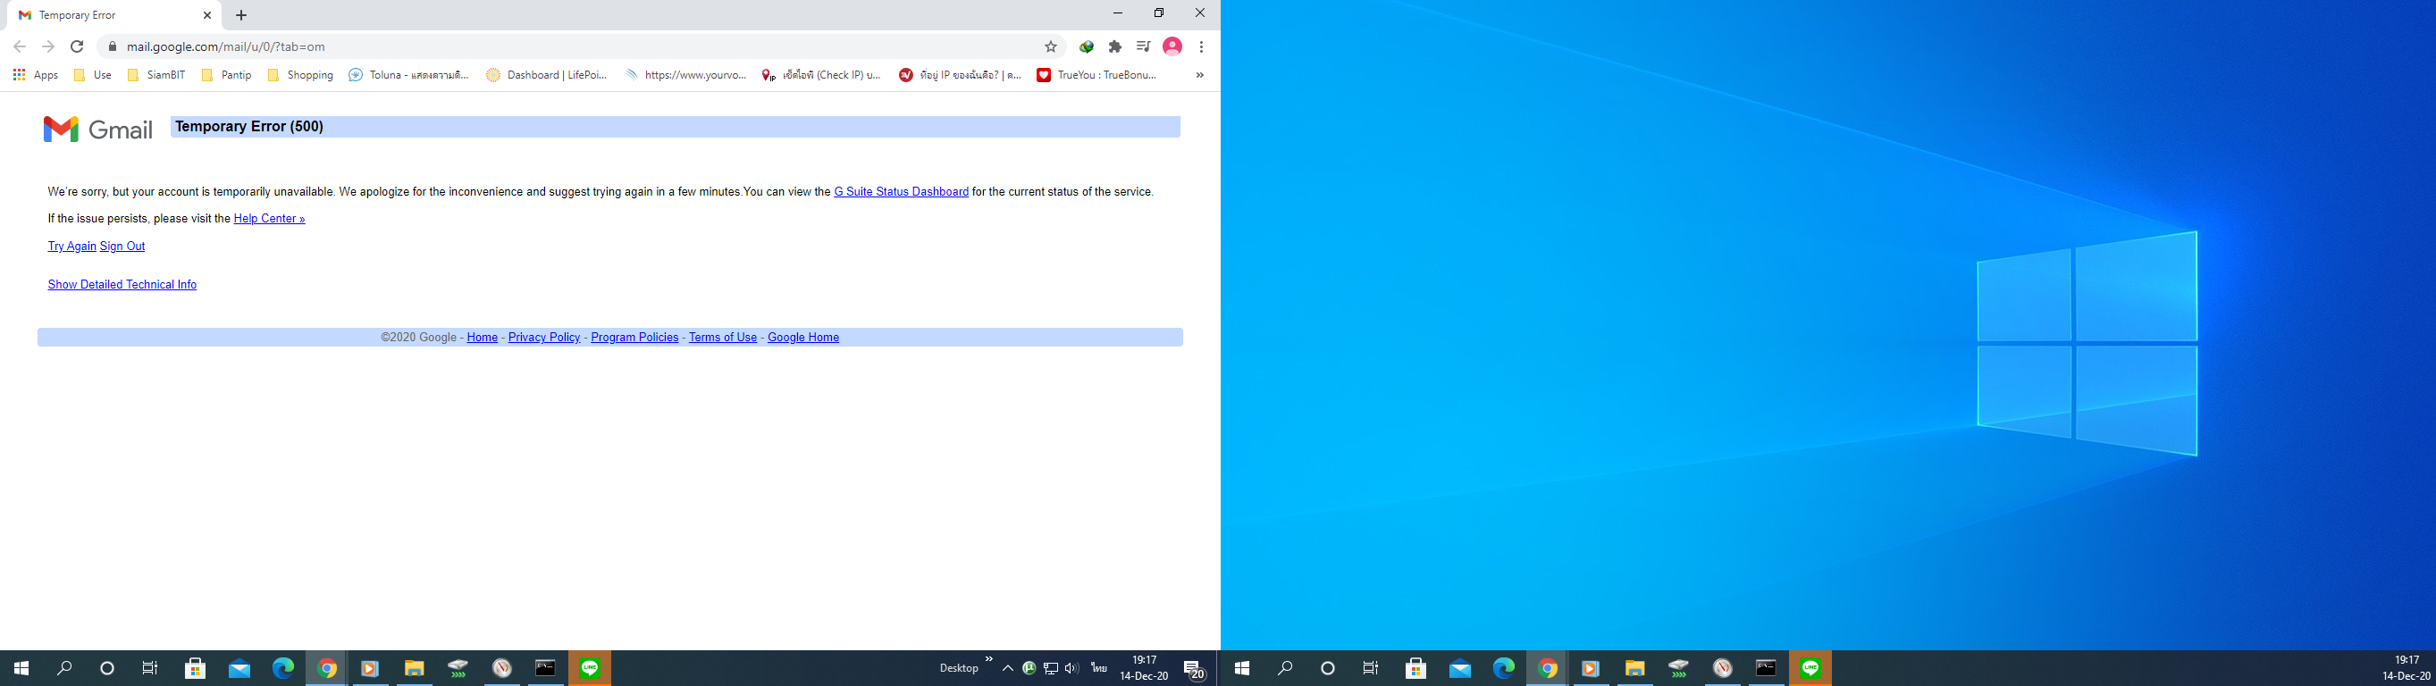Open the Shopping bookmark folder

(301, 75)
